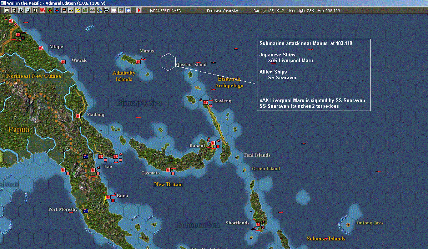
Task: Click the 'Forecast: Clear sky' status text
Action: tap(222, 11)
